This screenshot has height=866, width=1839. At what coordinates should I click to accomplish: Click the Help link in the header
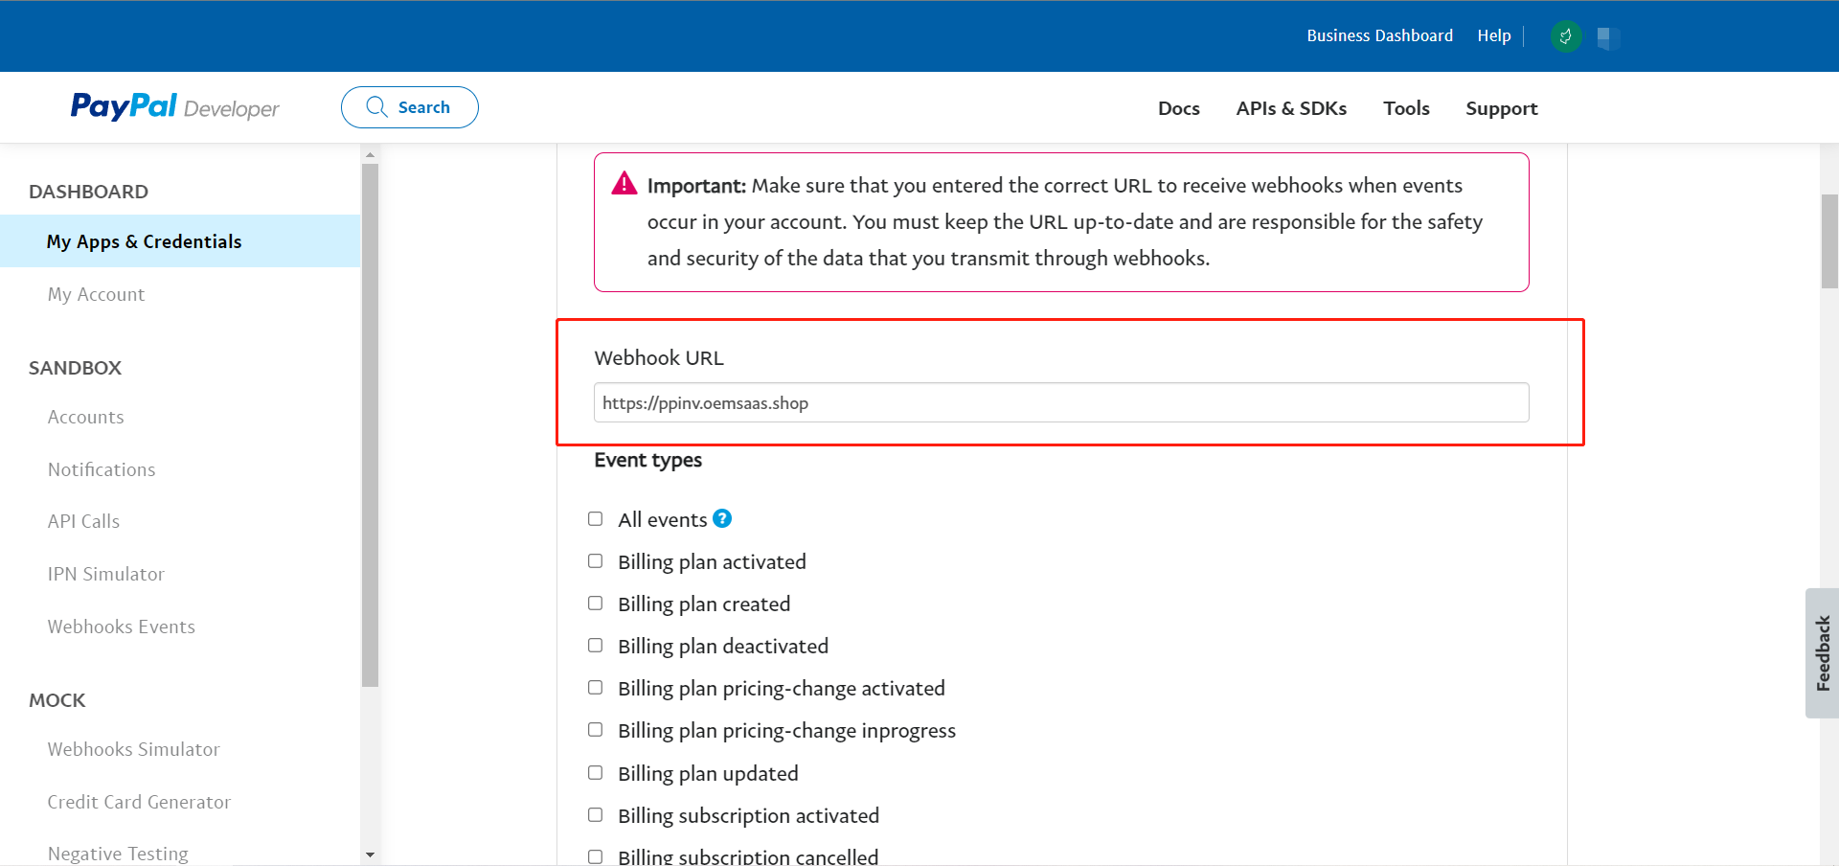click(x=1493, y=35)
